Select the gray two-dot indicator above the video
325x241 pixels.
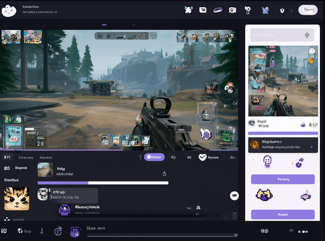coord(134,25)
